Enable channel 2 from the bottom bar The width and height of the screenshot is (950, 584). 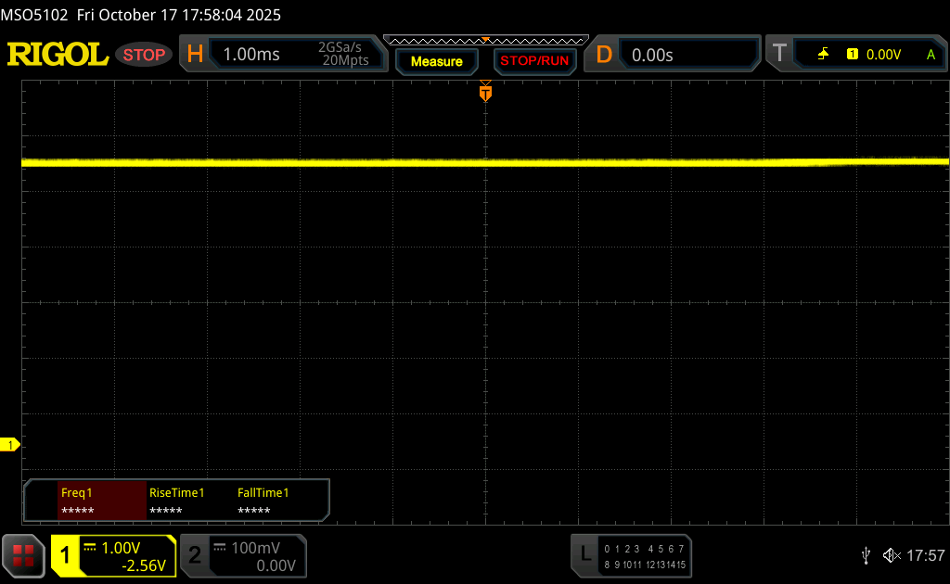[x=242, y=556]
